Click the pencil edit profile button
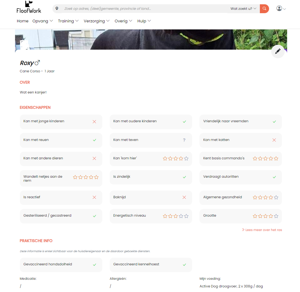300x292 pixels. pos(278,51)
